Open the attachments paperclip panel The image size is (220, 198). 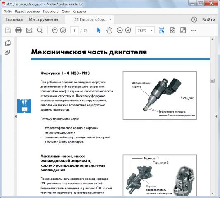tap(7, 52)
